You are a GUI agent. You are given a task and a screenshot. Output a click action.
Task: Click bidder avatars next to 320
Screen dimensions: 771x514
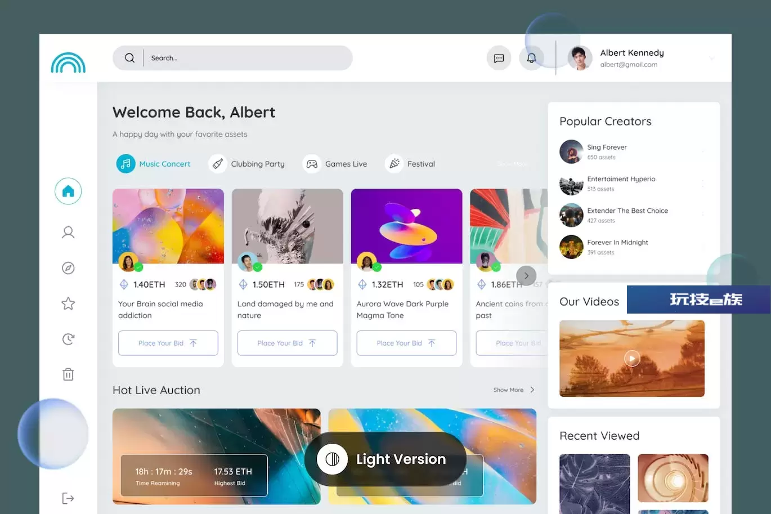(x=203, y=285)
